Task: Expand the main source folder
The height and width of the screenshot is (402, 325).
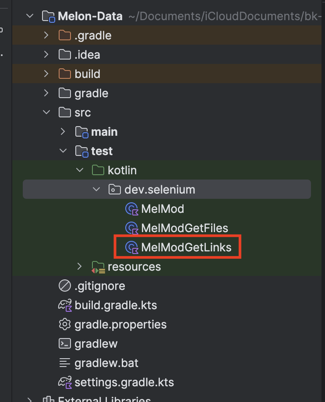Action: click(63, 132)
